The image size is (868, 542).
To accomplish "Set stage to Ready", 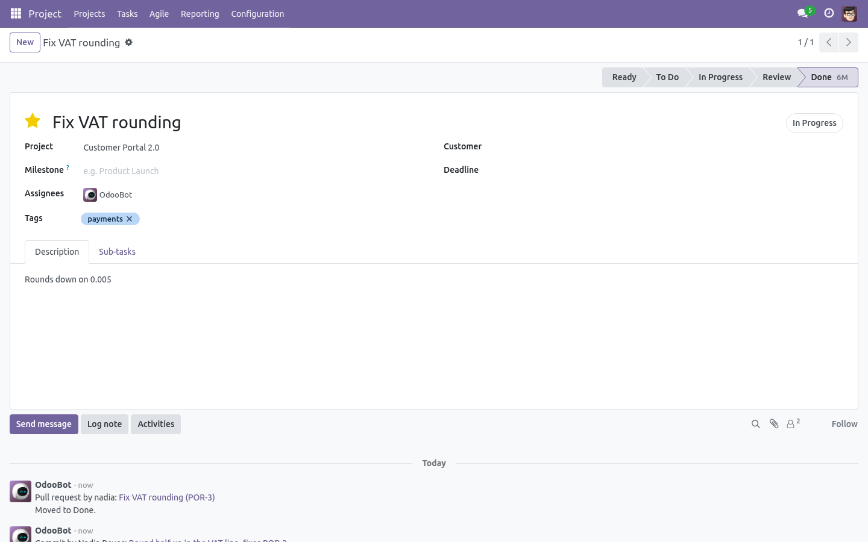I will 624,77.
